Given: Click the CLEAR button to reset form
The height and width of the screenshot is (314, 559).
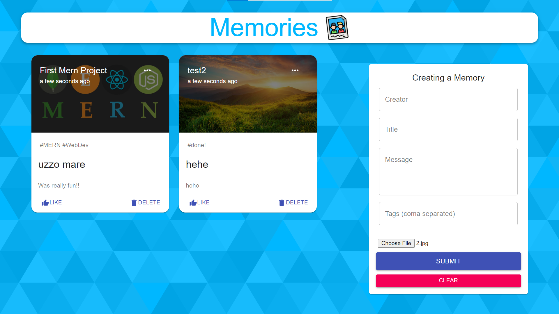Looking at the screenshot, I should (448, 280).
